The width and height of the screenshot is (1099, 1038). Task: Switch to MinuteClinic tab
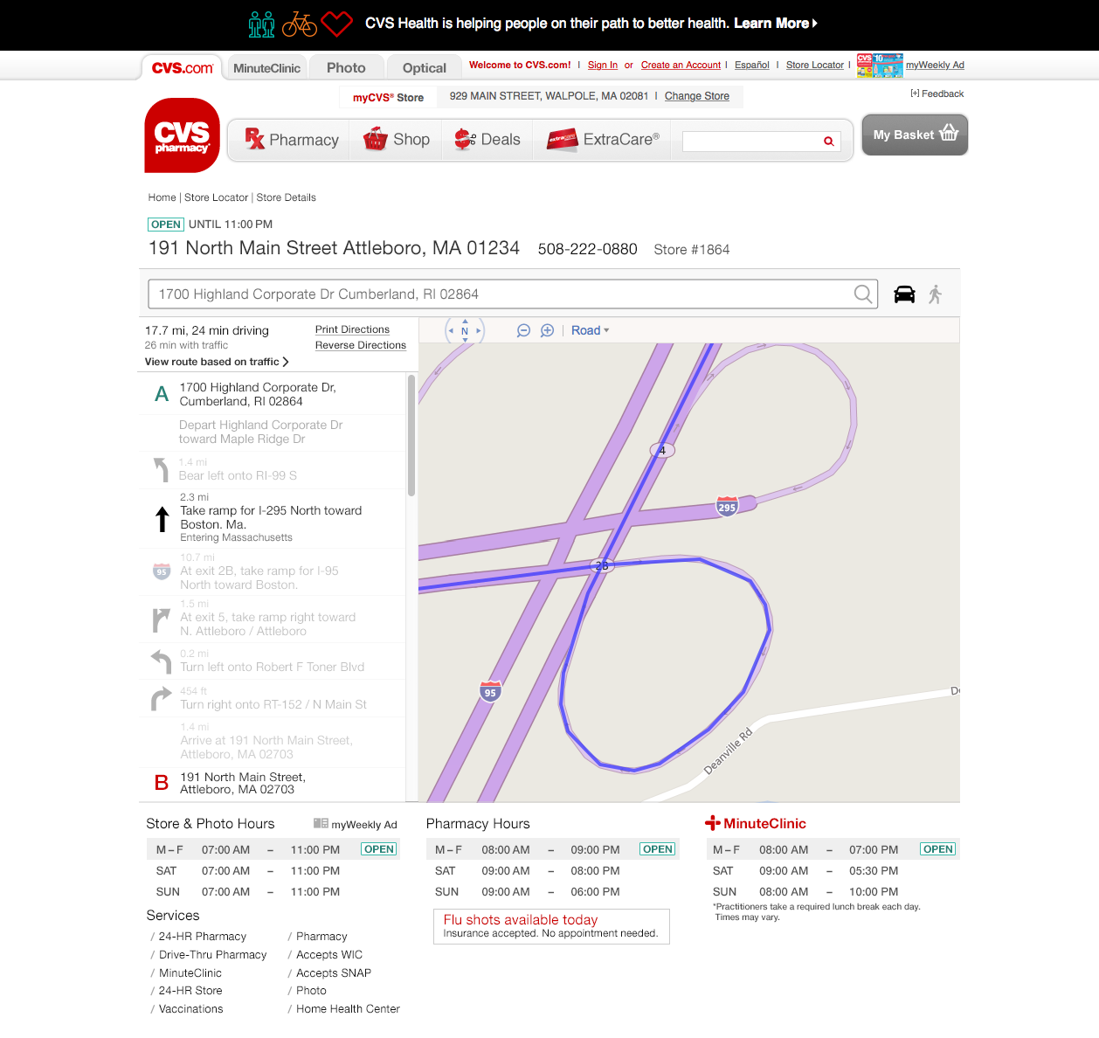[x=266, y=68]
